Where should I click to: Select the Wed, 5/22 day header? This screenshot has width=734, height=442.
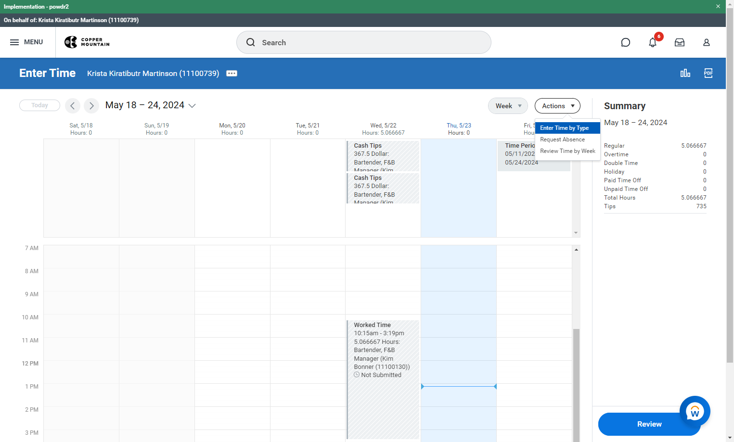click(383, 129)
